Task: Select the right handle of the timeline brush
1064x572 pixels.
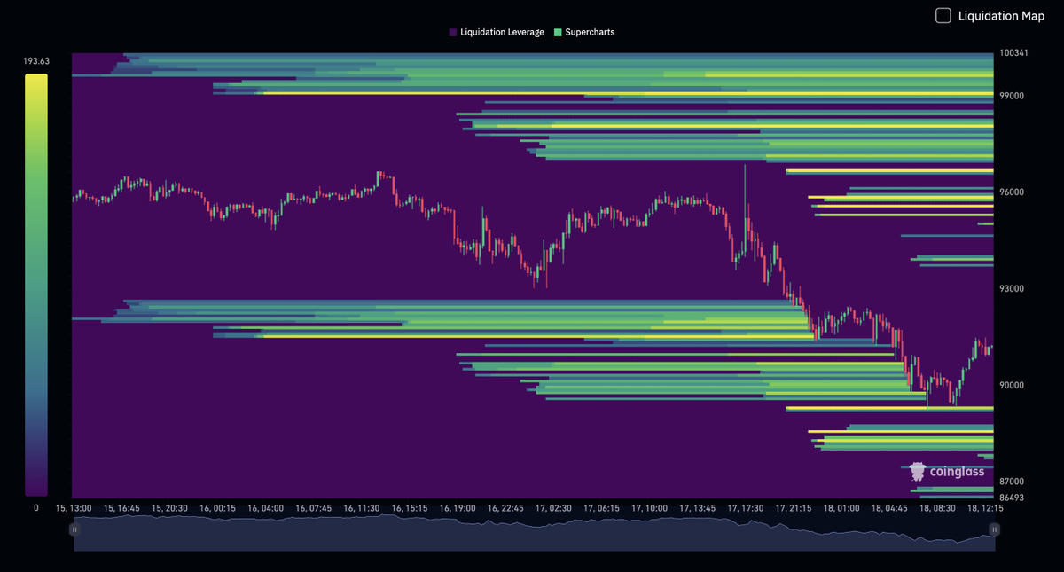Action: coord(995,529)
